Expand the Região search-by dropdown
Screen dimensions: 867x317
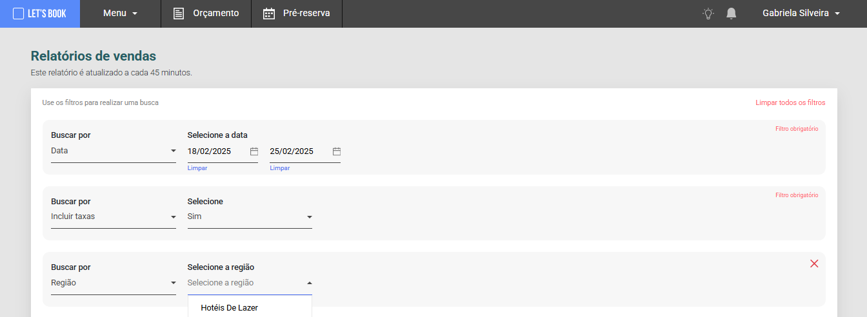pyautogui.click(x=114, y=283)
